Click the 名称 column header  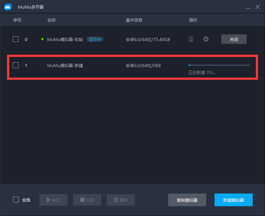coord(51,20)
